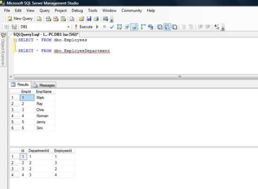Screen dimensions: 258x189
Task: Open the Window menu
Action: 109,10
